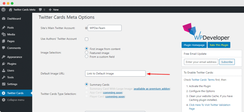Image resolution: width=244 pixels, height=112 pixels.
Task: Click the Subscribe button
Action: pos(227,62)
